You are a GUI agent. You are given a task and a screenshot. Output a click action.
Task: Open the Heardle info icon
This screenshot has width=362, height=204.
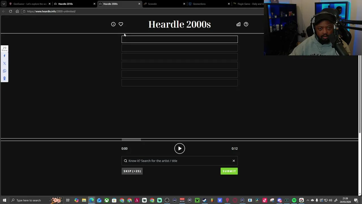113,24
